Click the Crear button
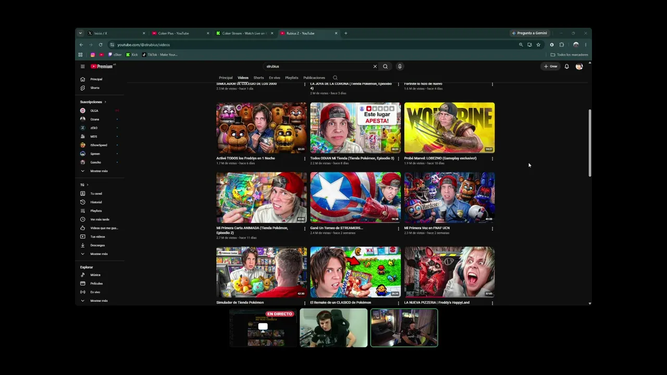 tap(550, 66)
